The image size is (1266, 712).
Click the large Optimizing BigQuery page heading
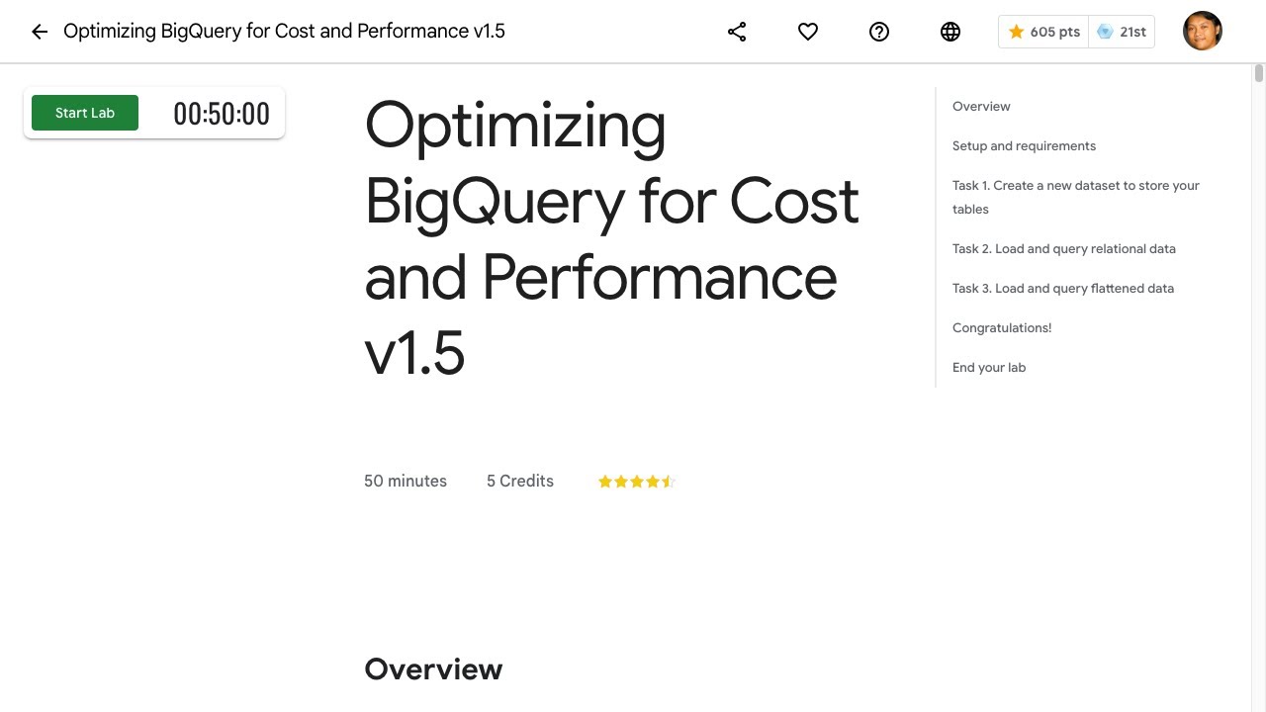[x=611, y=238]
